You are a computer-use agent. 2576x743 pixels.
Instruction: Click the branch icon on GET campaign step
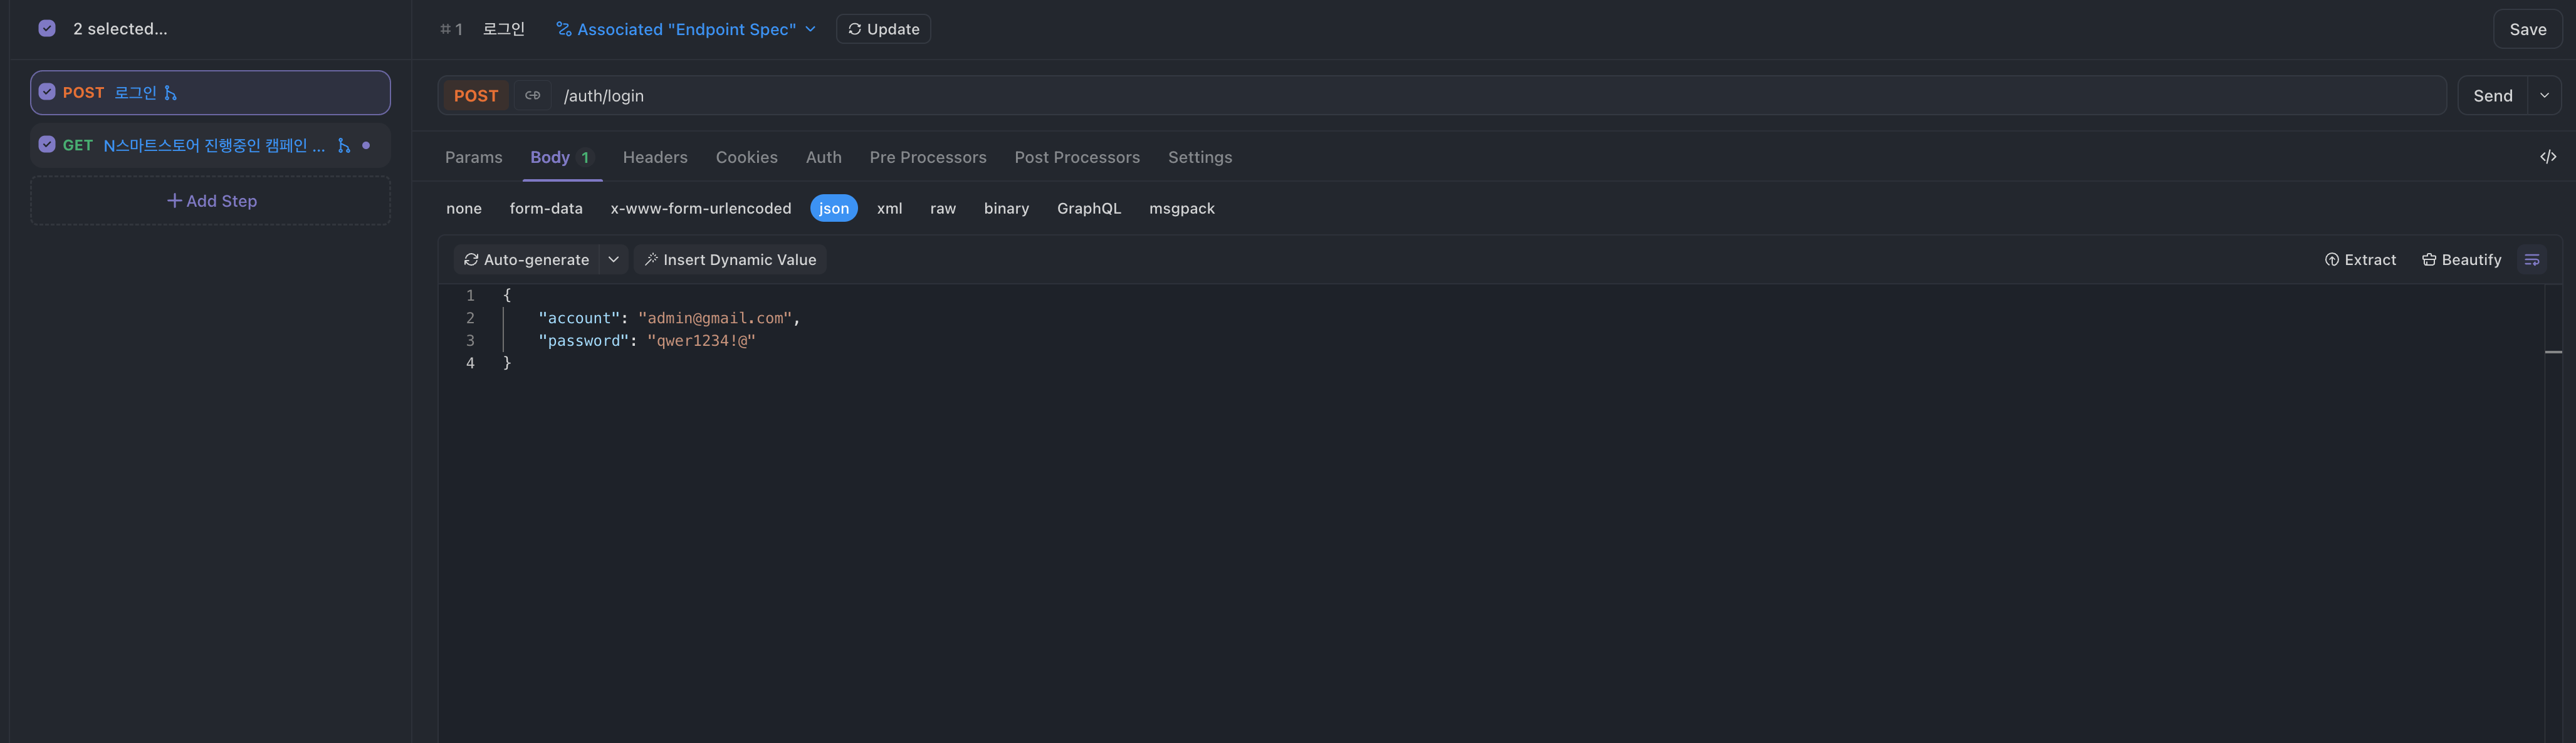344,146
